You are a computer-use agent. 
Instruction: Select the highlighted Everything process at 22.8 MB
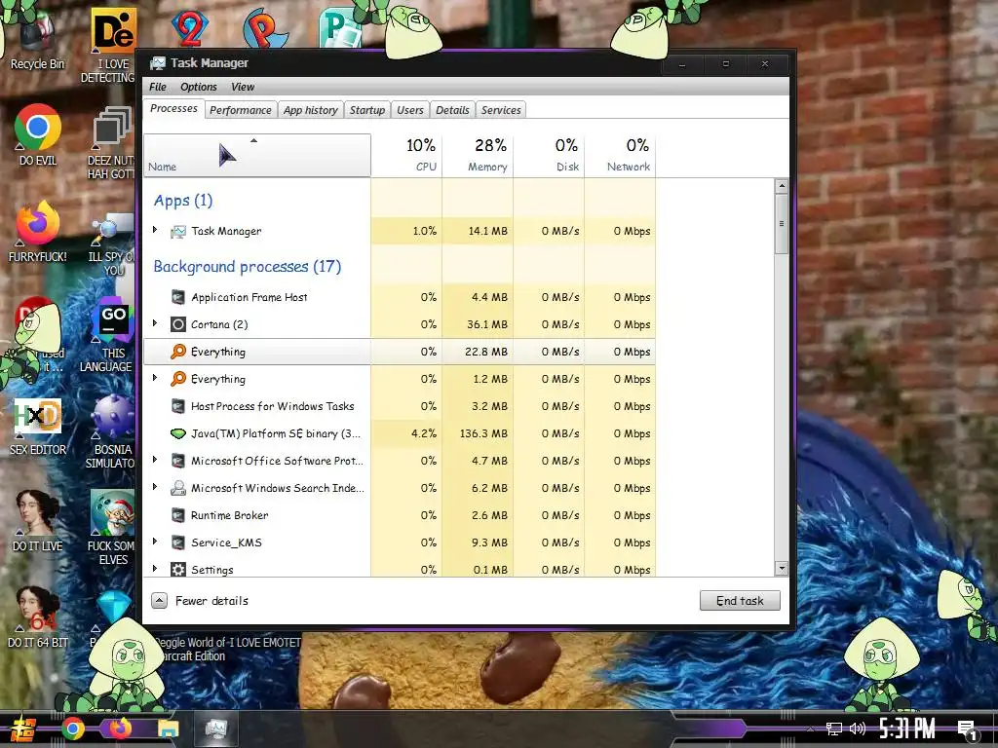(400, 352)
